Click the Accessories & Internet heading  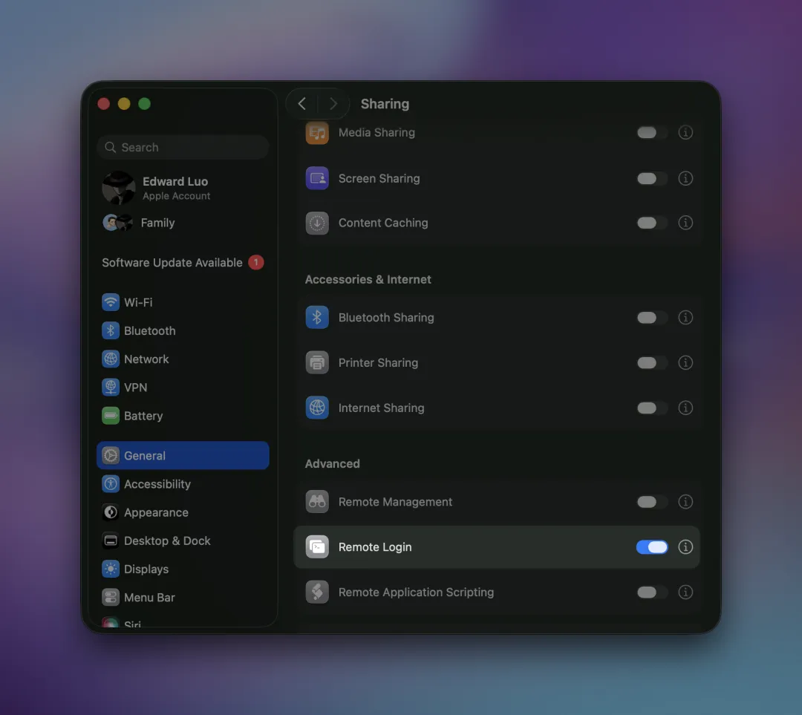pyautogui.click(x=368, y=279)
